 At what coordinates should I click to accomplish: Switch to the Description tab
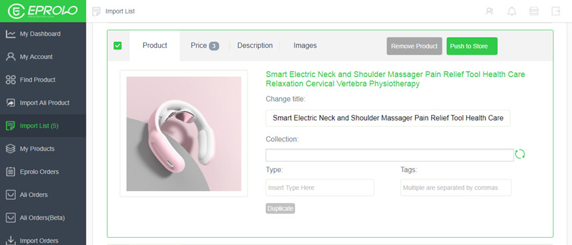point(255,46)
